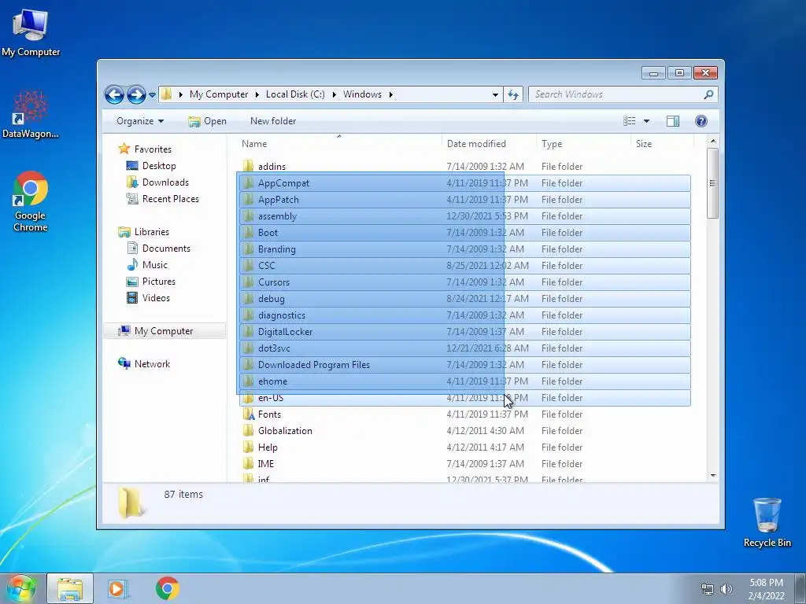This screenshot has width=806, height=604.
Task: Click the Forward navigation arrow
Action: click(136, 94)
